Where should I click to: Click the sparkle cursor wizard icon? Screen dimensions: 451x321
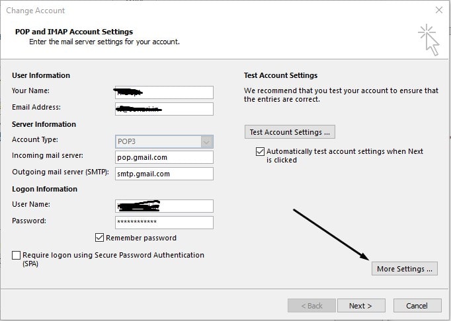(428, 39)
